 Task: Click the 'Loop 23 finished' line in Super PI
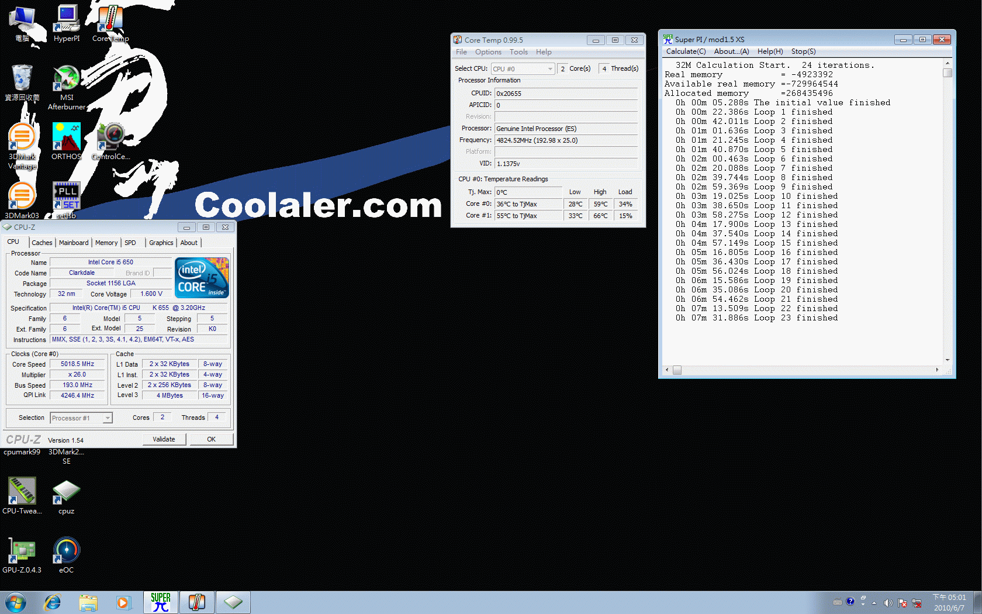coord(756,318)
